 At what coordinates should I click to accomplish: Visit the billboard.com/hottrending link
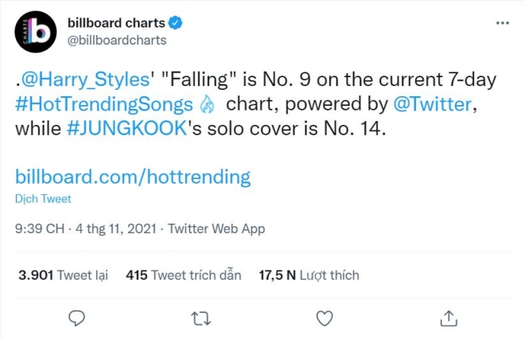133,177
